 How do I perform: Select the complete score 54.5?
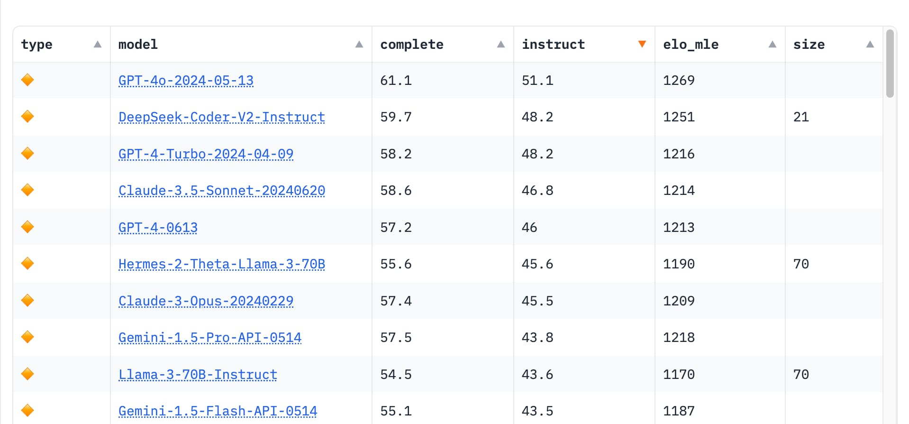396,374
